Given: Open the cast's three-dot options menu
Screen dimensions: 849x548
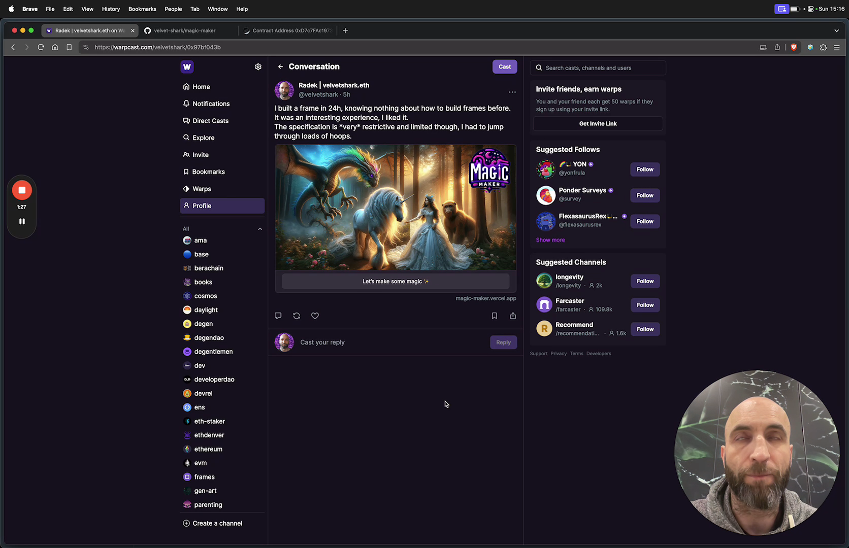Looking at the screenshot, I should [x=512, y=92].
